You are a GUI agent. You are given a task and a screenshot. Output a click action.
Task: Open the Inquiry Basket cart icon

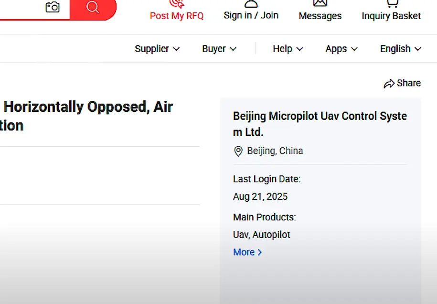(x=392, y=3)
